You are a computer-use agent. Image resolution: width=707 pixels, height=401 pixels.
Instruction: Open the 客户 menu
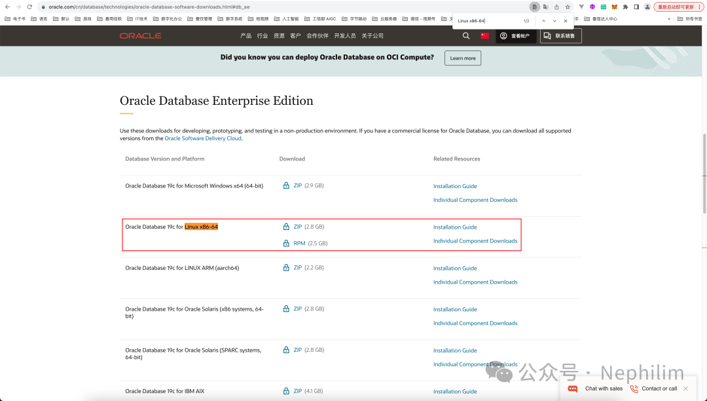[x=295, y=35]
